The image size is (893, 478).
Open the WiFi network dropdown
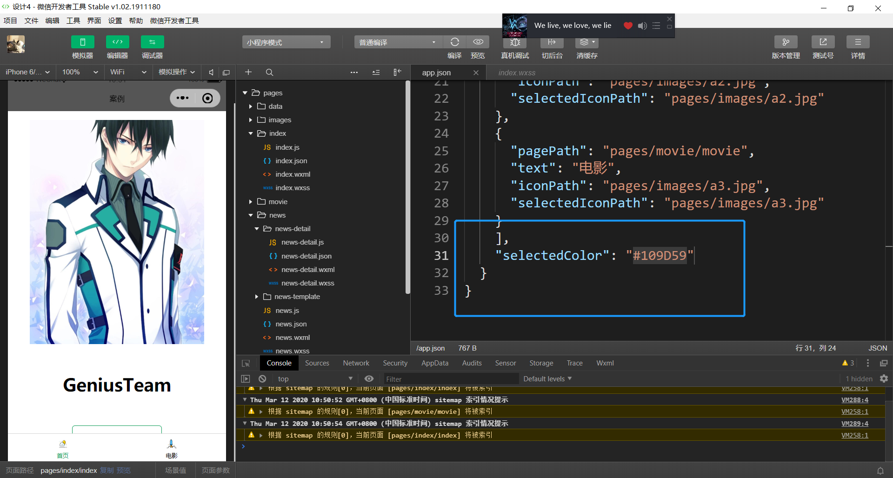pyautogui.click(x=127, y=72)
